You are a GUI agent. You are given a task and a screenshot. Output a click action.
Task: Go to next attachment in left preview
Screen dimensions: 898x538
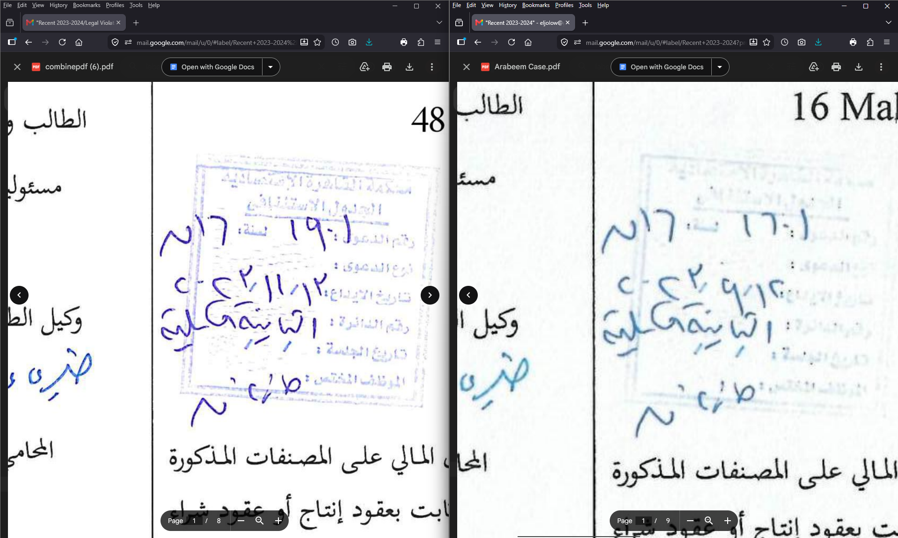430,295
